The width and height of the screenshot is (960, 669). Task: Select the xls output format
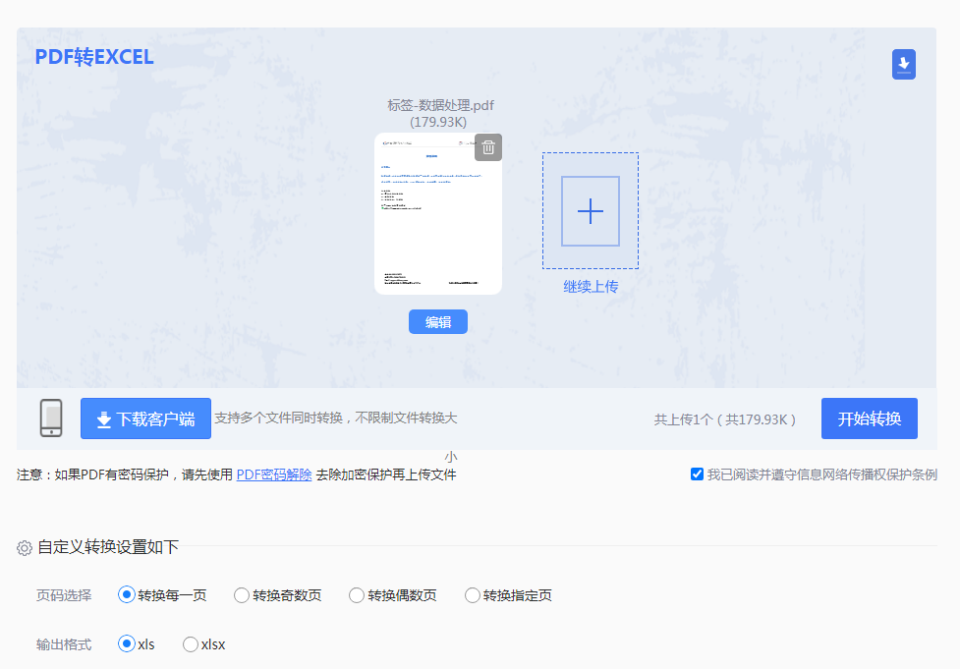tap(128, 644)
